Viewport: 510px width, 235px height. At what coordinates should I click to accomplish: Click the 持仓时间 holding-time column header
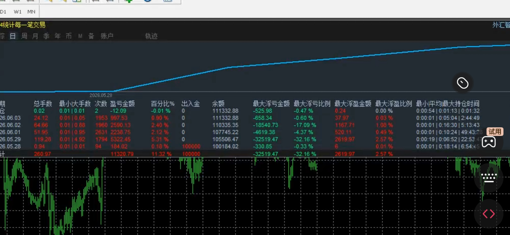448,103
